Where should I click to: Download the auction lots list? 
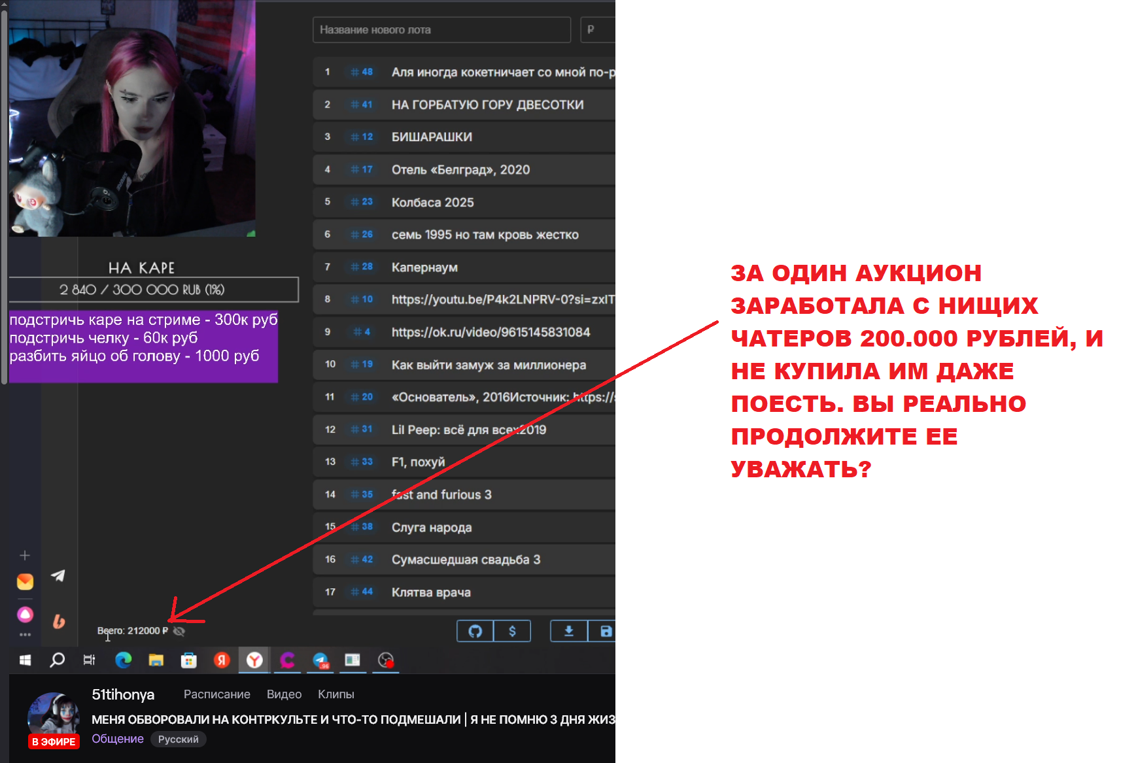click(x=568, y=630)
